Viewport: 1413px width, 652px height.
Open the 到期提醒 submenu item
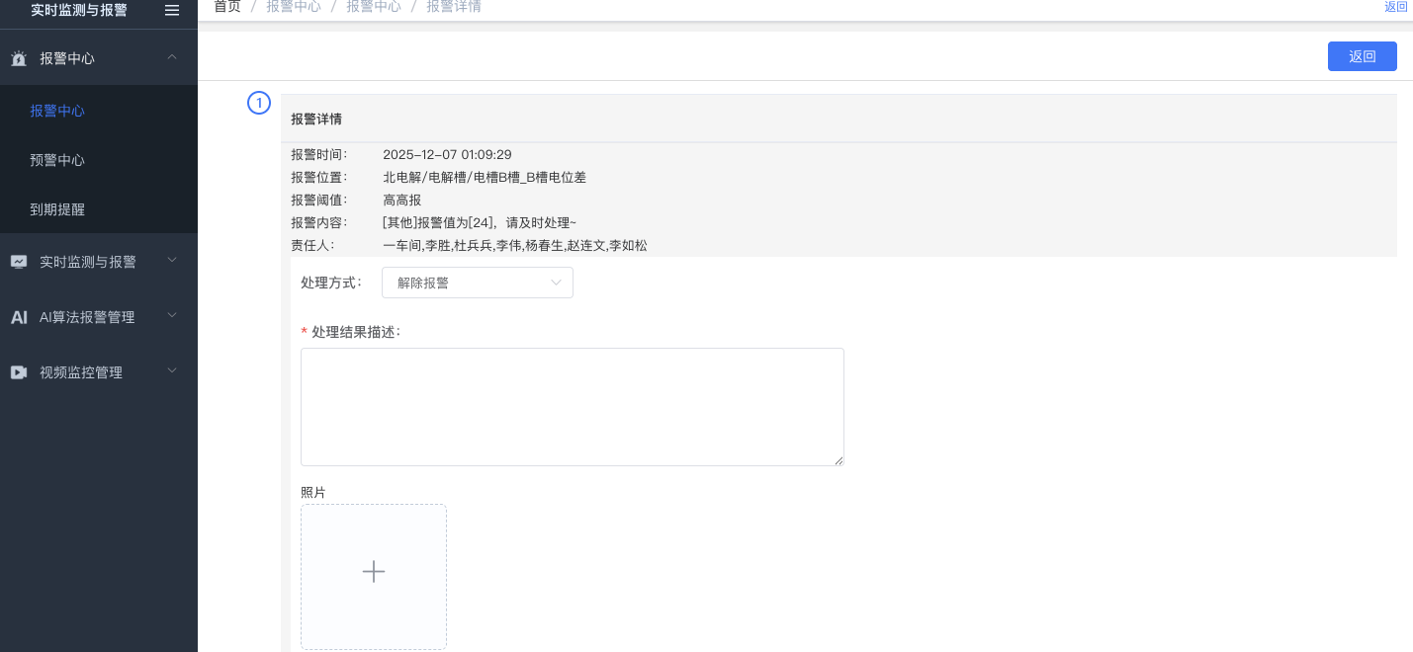(57, 209)
